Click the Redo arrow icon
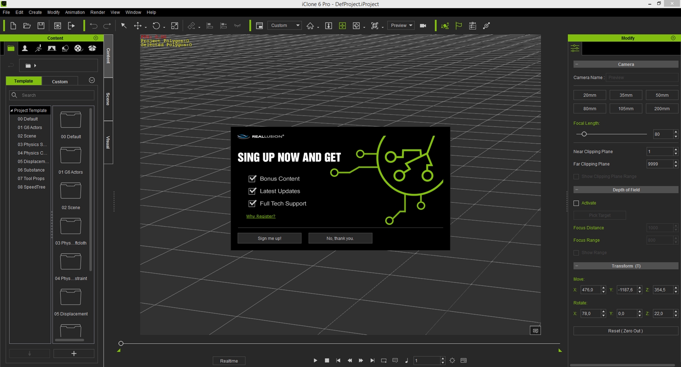The image size is (681, 367). [107, 26]
